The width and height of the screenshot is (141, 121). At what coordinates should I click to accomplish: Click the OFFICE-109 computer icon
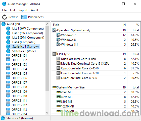pos(8,92)
